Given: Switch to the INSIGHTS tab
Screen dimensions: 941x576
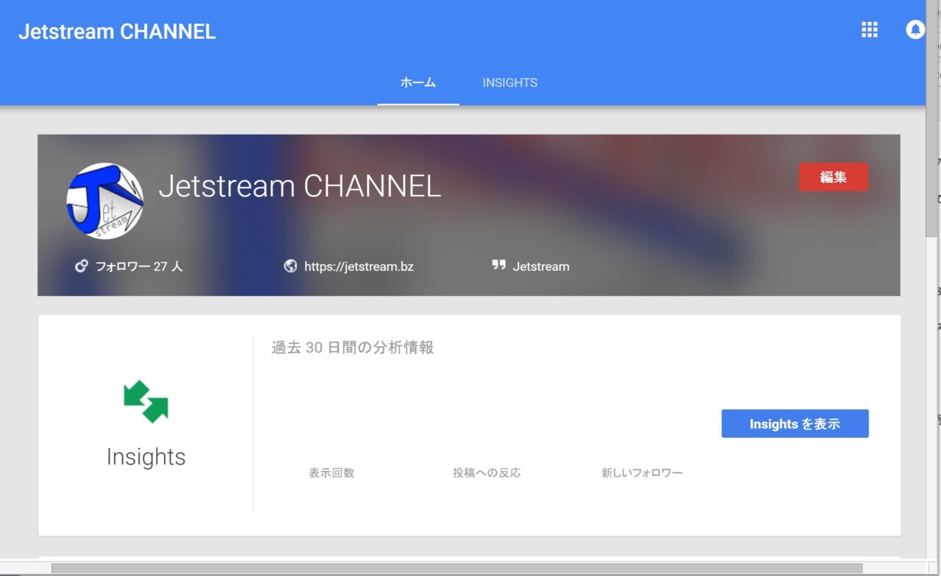Looking at the screenshot, I should [x=509, y=83].
